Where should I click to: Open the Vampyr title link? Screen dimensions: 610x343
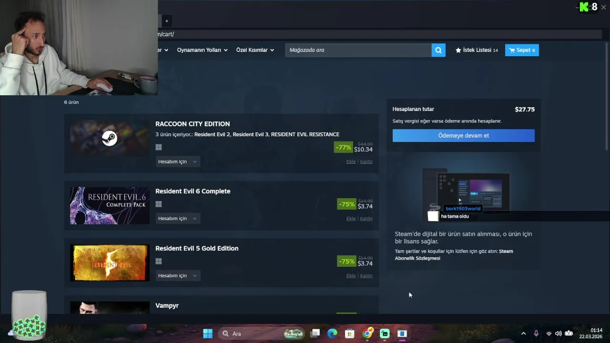pos(167,305)
